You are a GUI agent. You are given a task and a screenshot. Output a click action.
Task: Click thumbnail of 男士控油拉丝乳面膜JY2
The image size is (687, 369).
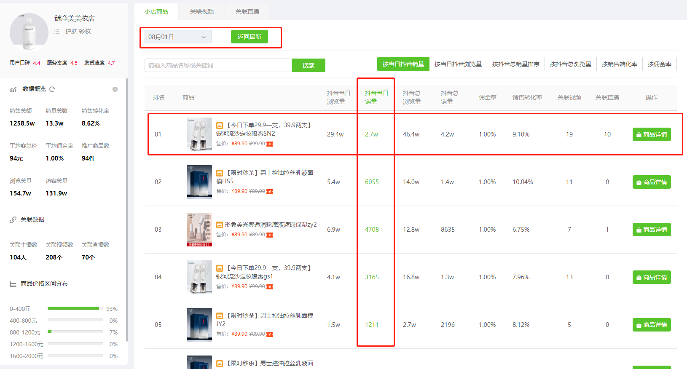pyautogui.click(x=199, y=325)
